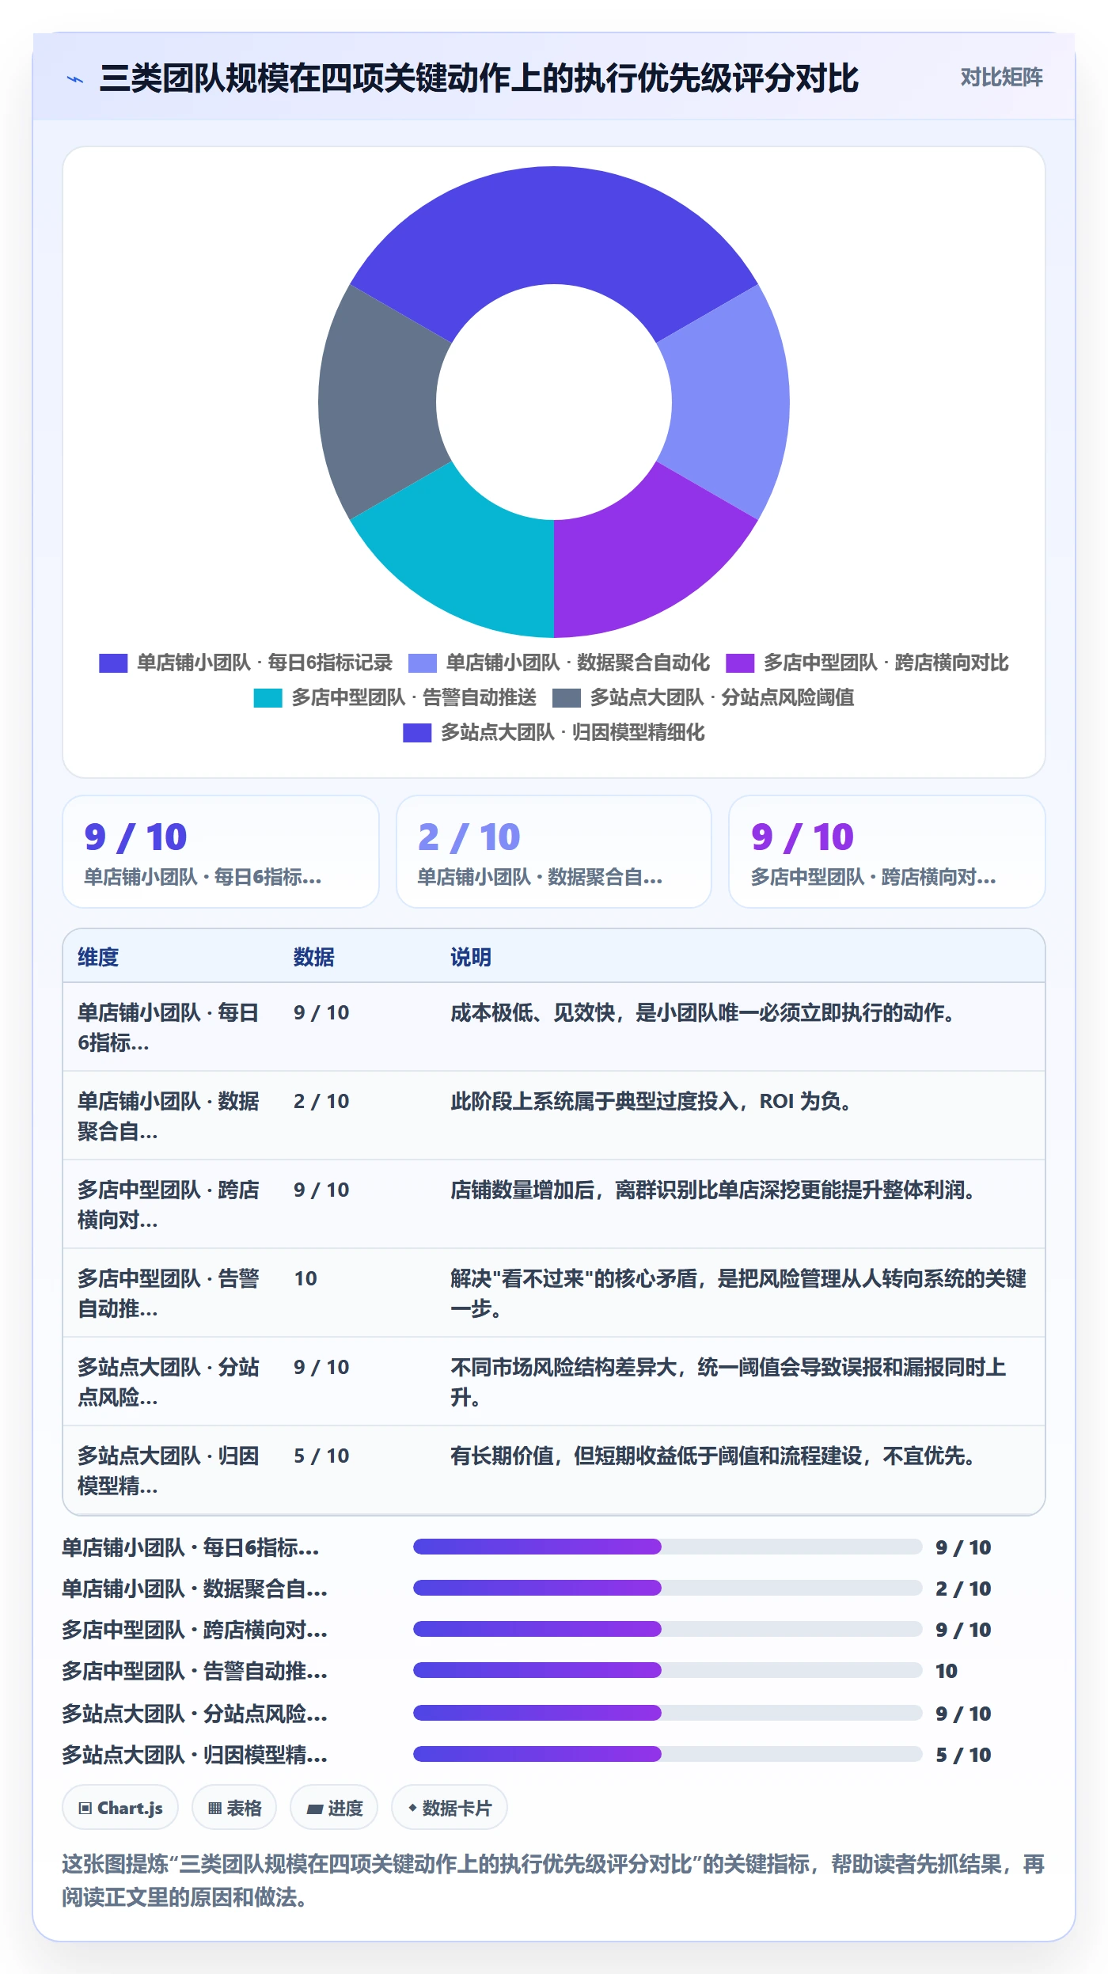Click the 说明 column header

[471, 957]
